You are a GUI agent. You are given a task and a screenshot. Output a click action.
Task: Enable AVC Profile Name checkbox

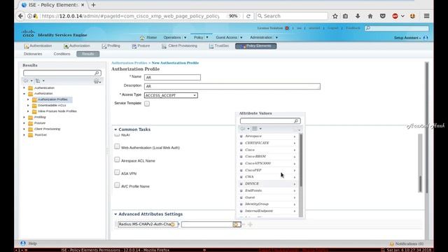tap(117, 185)
